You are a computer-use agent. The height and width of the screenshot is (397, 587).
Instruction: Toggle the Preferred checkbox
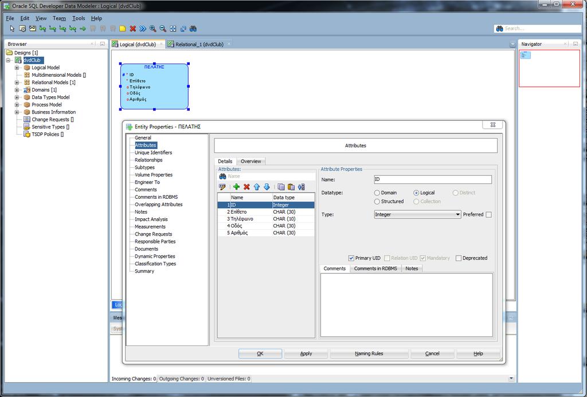coord(488,215)
